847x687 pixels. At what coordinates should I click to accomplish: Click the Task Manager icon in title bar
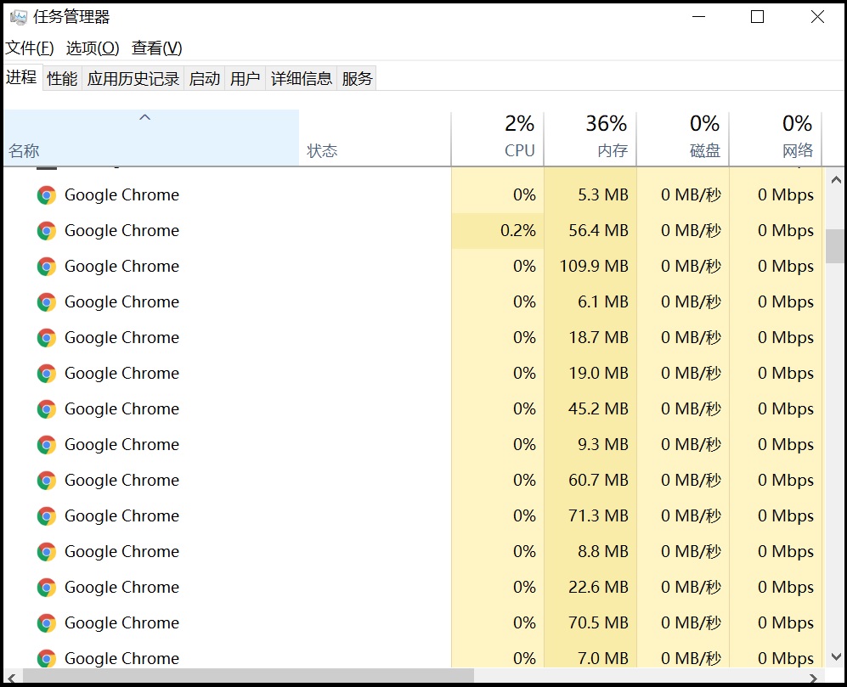19,17
